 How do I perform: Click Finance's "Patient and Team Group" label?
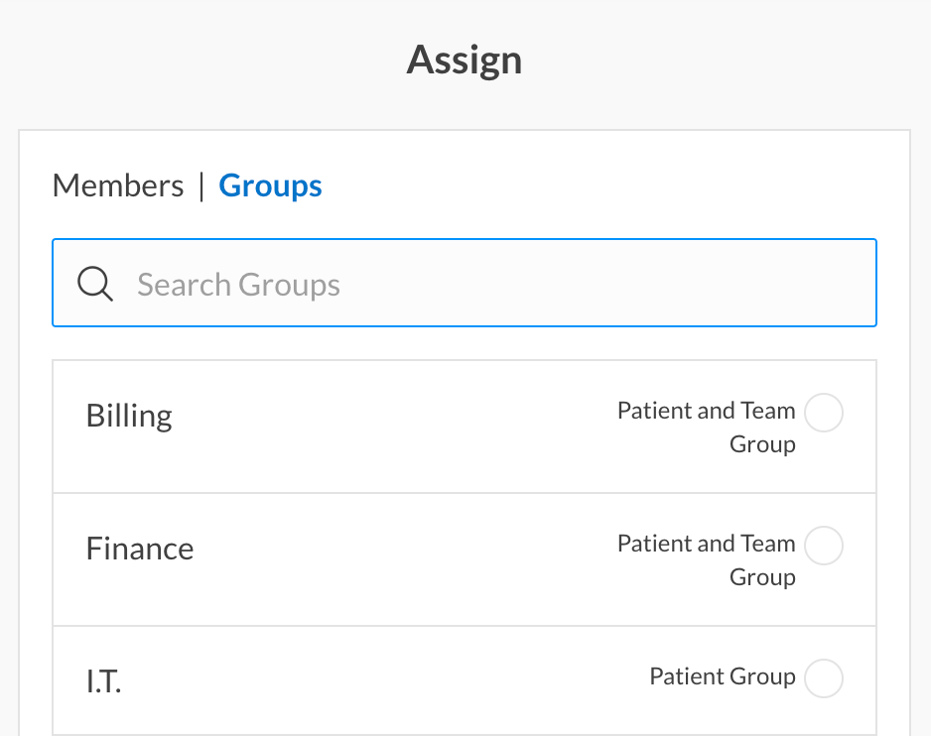(x=707, y=559)
